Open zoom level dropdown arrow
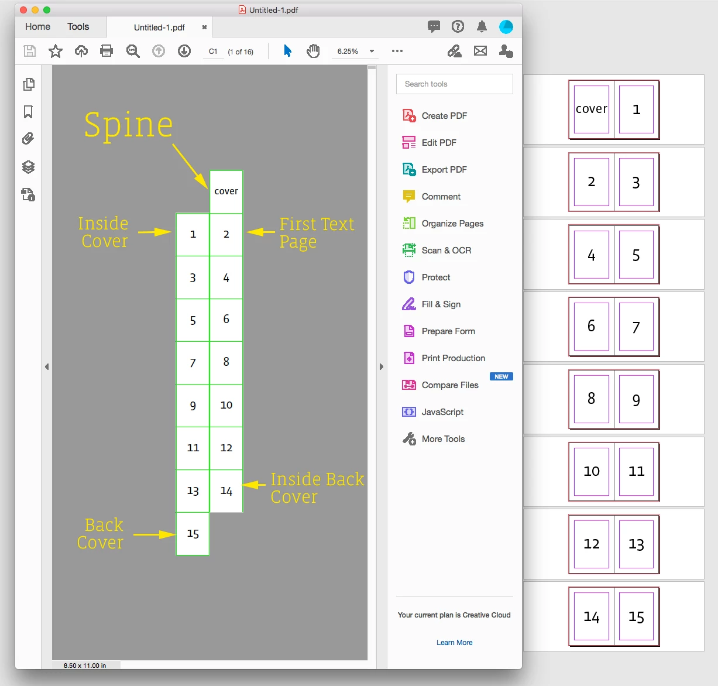 [x=372, y=52]
